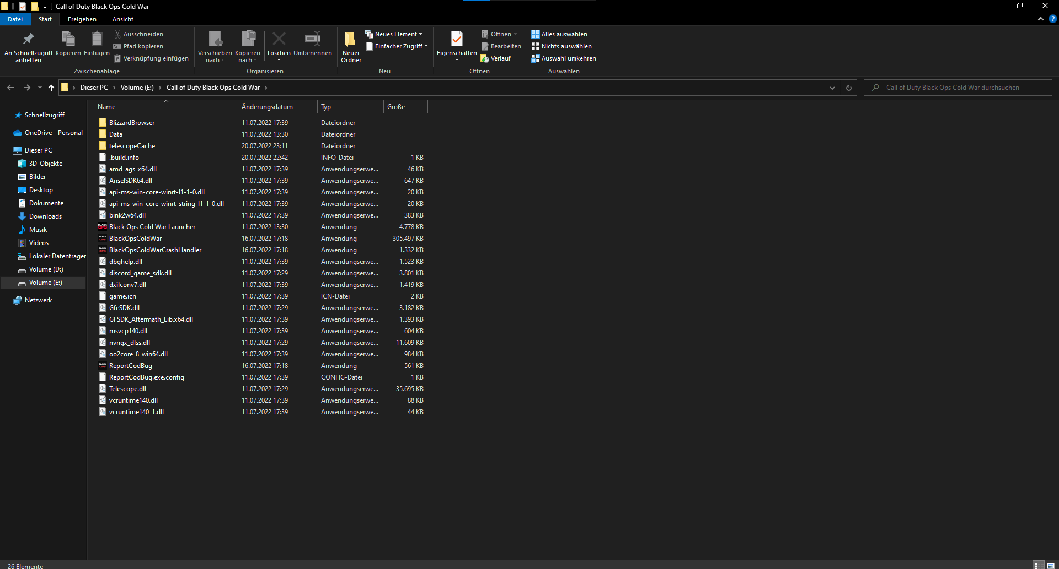Select the telescopeCache folder
This screenshot has height=569, width=1059.
132,146
